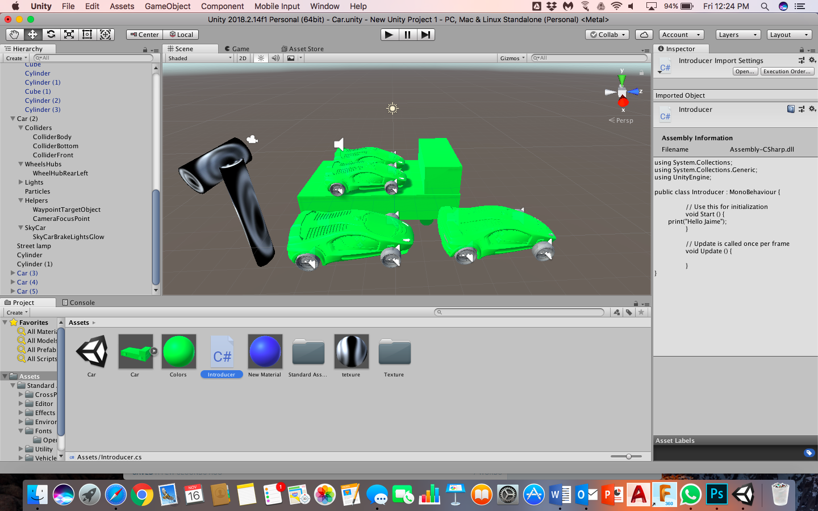Screen dimensions: 818x511
Task: Select the Rotate tool
Action: [x=51, y=35]
